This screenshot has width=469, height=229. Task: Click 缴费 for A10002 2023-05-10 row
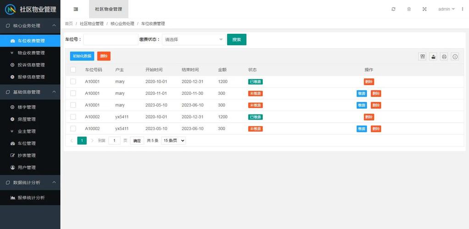coord(362,129)
